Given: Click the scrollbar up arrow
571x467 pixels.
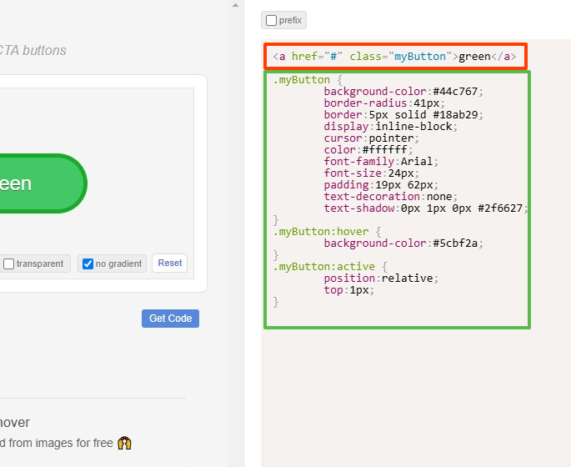Looking at the screenshot, I should tap(236, 5).
